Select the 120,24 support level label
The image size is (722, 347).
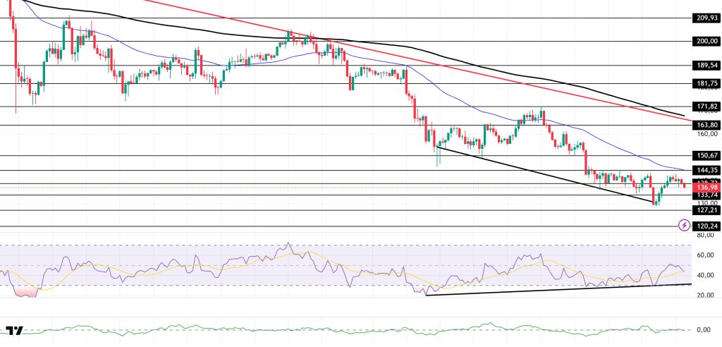[706, 226]
